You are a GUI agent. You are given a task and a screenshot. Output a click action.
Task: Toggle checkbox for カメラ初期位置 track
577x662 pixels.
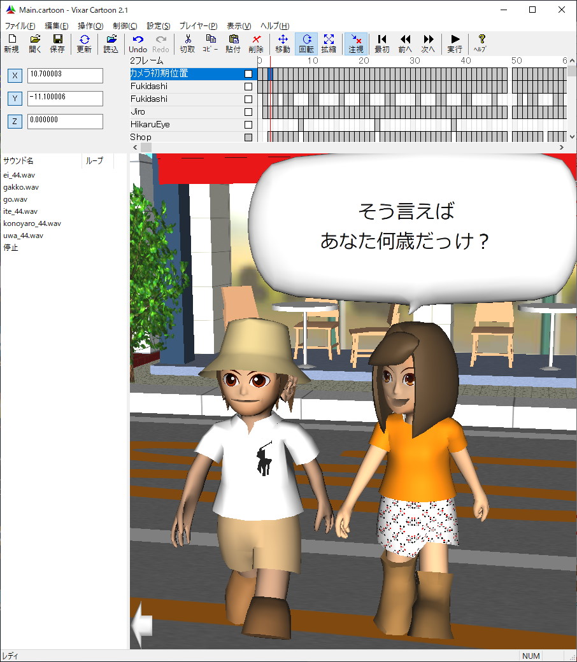248,74
